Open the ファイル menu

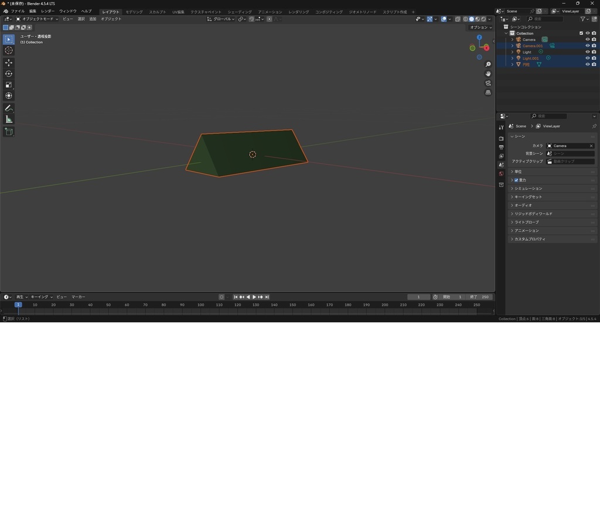[x=18, y=12]
